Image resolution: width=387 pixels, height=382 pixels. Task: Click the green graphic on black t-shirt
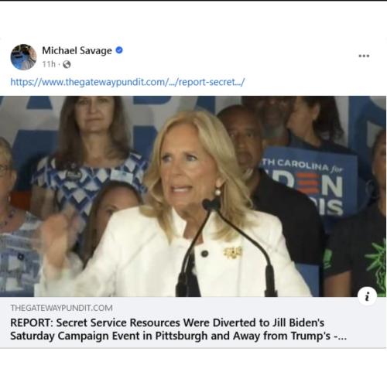375,263
